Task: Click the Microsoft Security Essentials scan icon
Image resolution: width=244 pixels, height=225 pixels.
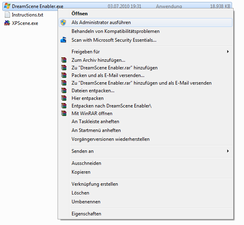Action: click(x=63, y=40)
